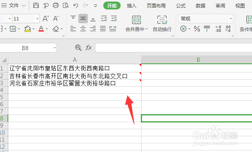Open Print Preview icon
The height and width of the screenshot is (152, 252).
(66, 6)
